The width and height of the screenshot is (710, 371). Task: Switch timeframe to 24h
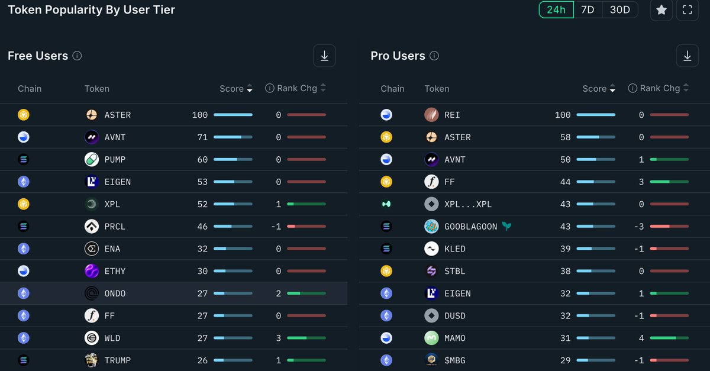[x=556, y=9]
